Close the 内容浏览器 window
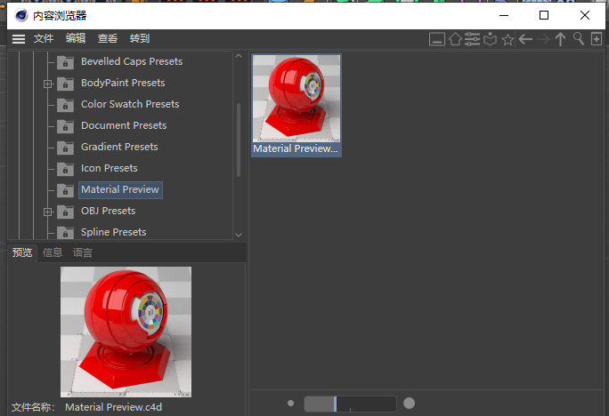This screenshot has width=609, height=416. [585, 15]
